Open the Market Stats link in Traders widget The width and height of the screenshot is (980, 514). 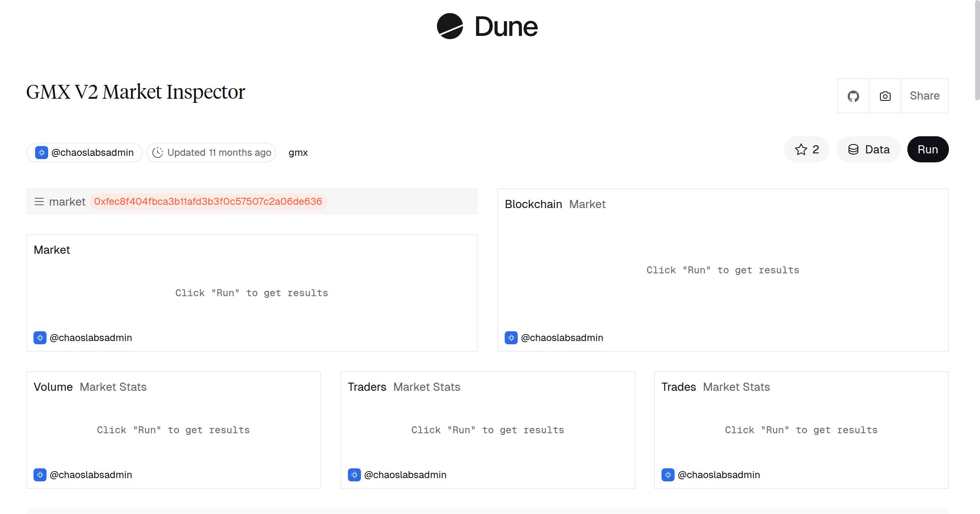point(426,387)
